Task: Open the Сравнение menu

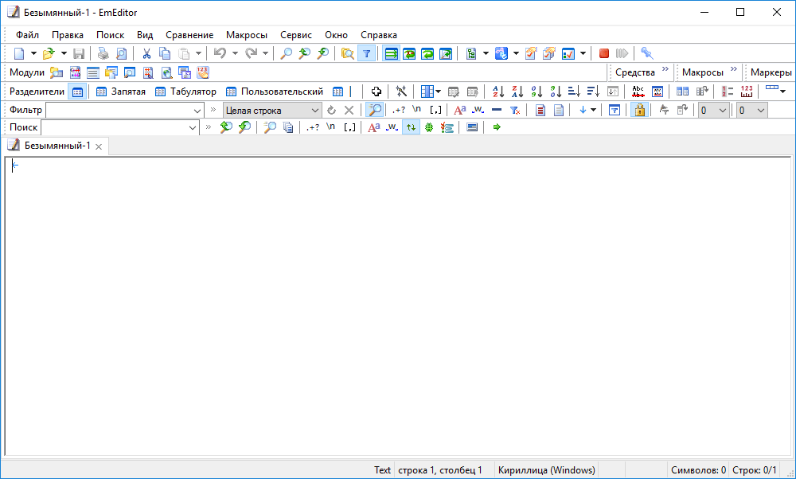Action: click(189, 35)
